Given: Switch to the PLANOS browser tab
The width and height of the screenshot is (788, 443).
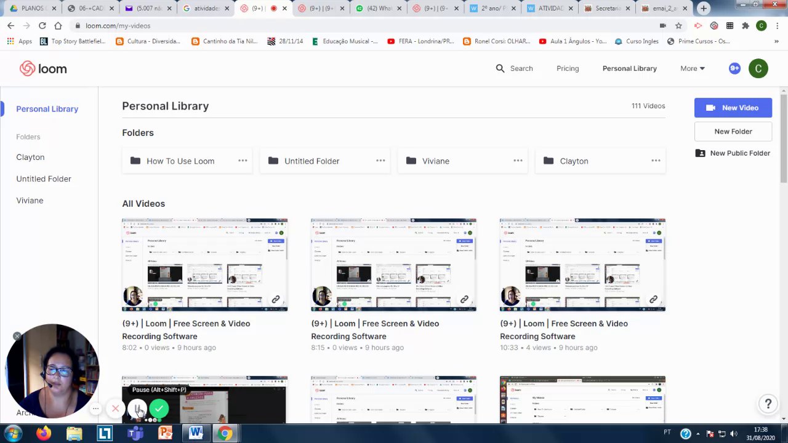Looking at the screenshot, I should [31, 9].
